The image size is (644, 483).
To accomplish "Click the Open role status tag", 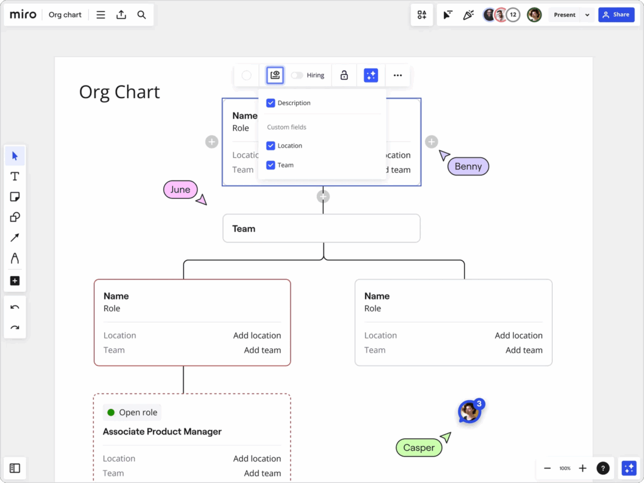I will pos(132,413).
